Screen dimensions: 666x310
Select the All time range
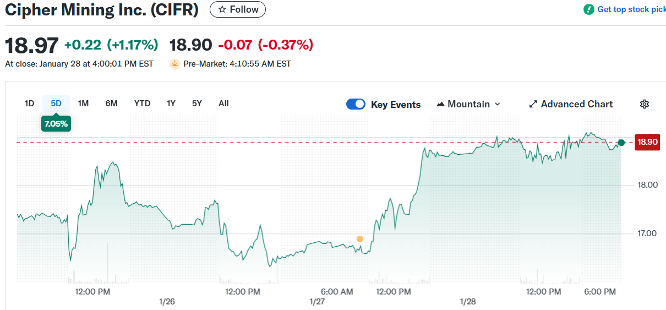[223, 104]
